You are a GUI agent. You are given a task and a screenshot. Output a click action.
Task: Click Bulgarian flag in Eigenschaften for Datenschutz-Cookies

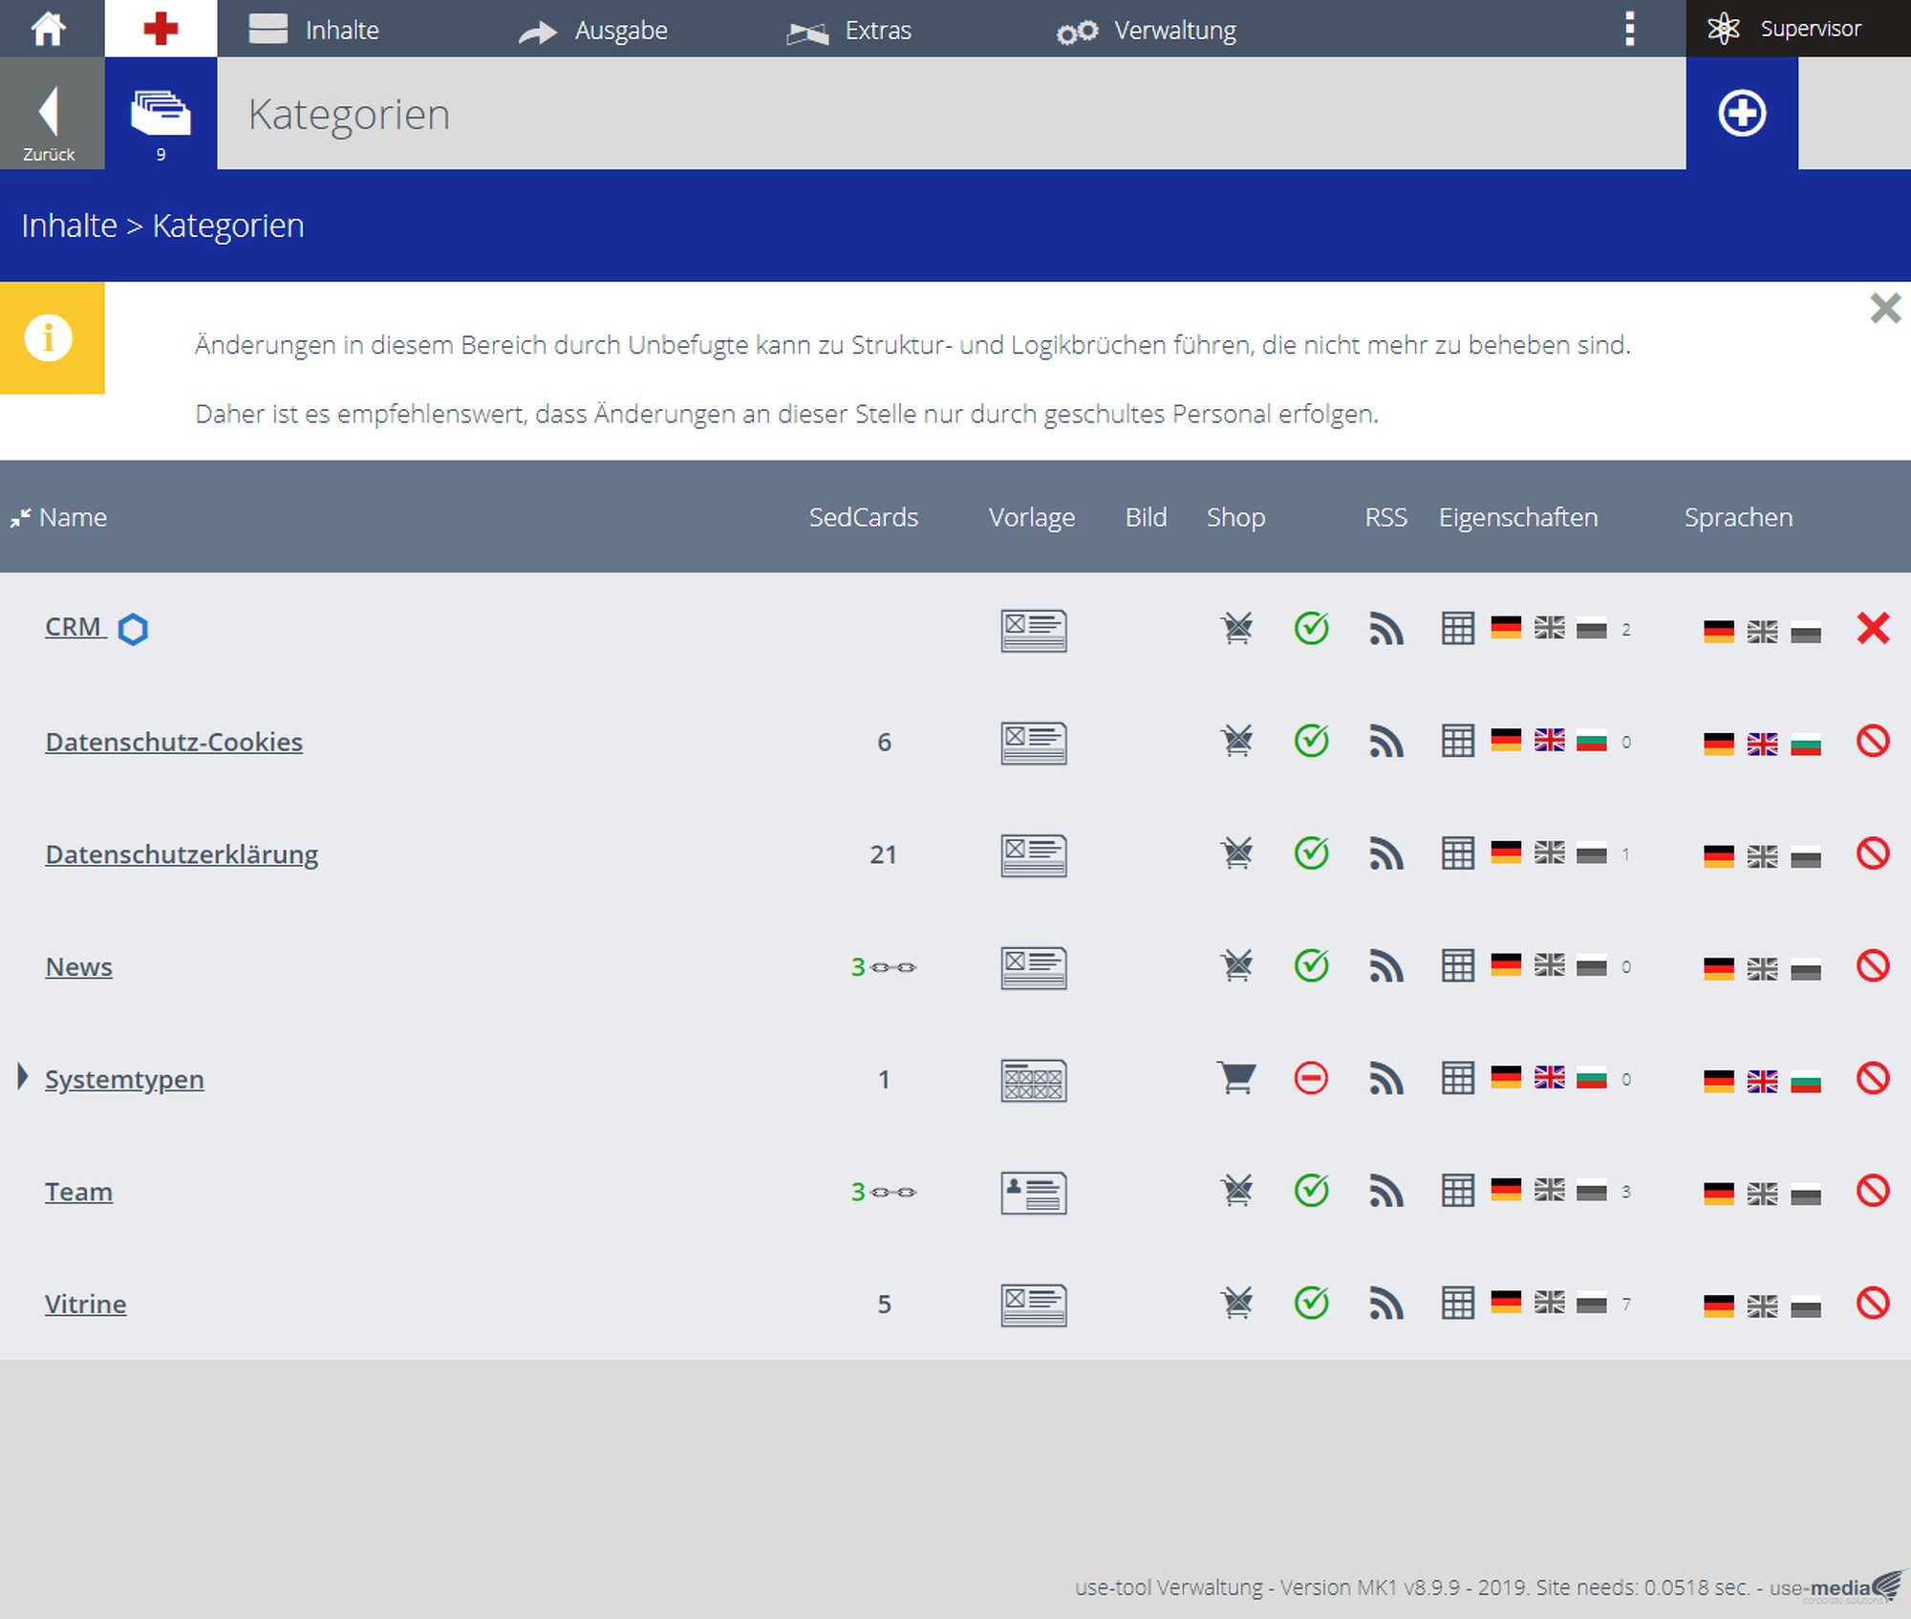(1592, 740)
